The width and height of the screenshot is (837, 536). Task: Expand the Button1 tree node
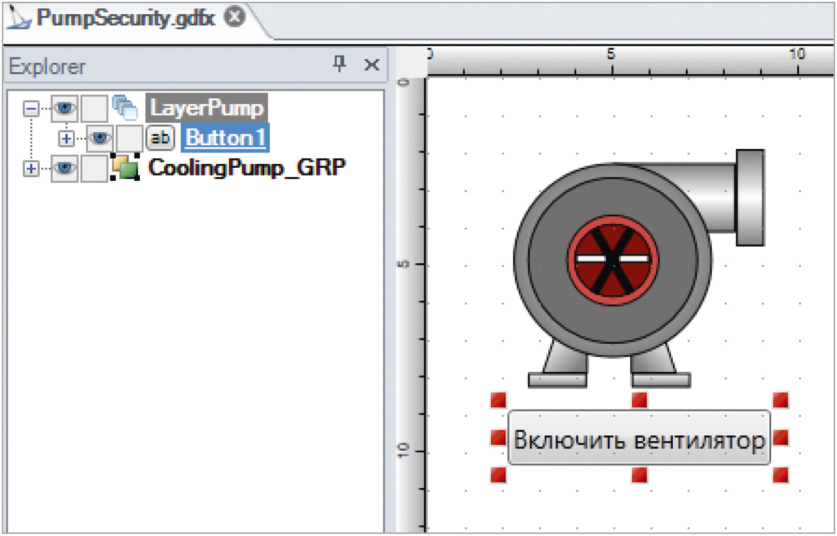point(66,139)
